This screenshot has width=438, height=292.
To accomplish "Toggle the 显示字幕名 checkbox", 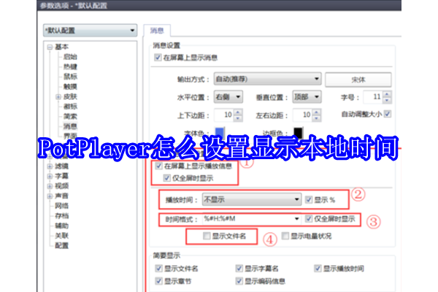I will (x=239, y=269).
